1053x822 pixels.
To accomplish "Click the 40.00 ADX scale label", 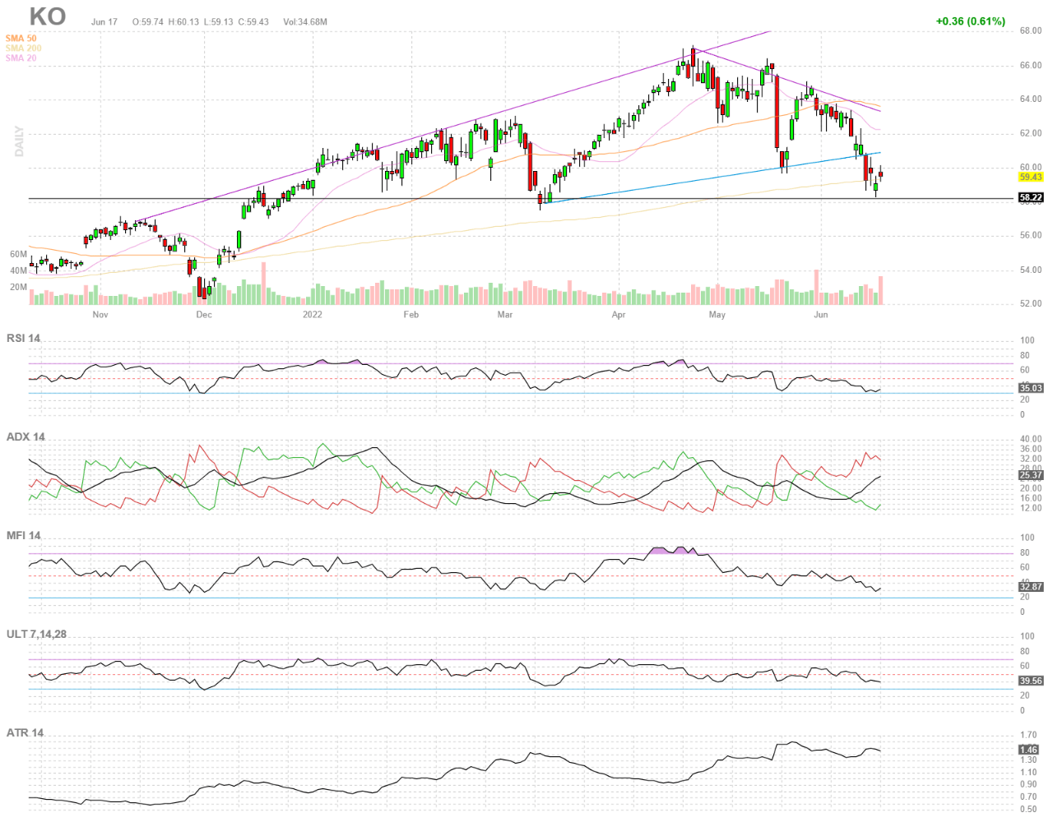I will (1031, 440).
